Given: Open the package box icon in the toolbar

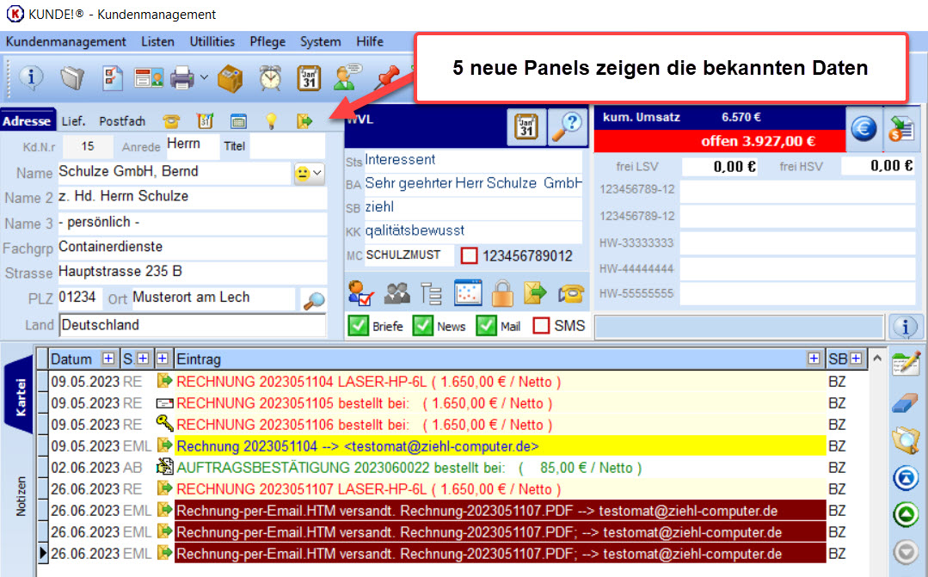Looking at the screenshot, I should tap(230, 78).
